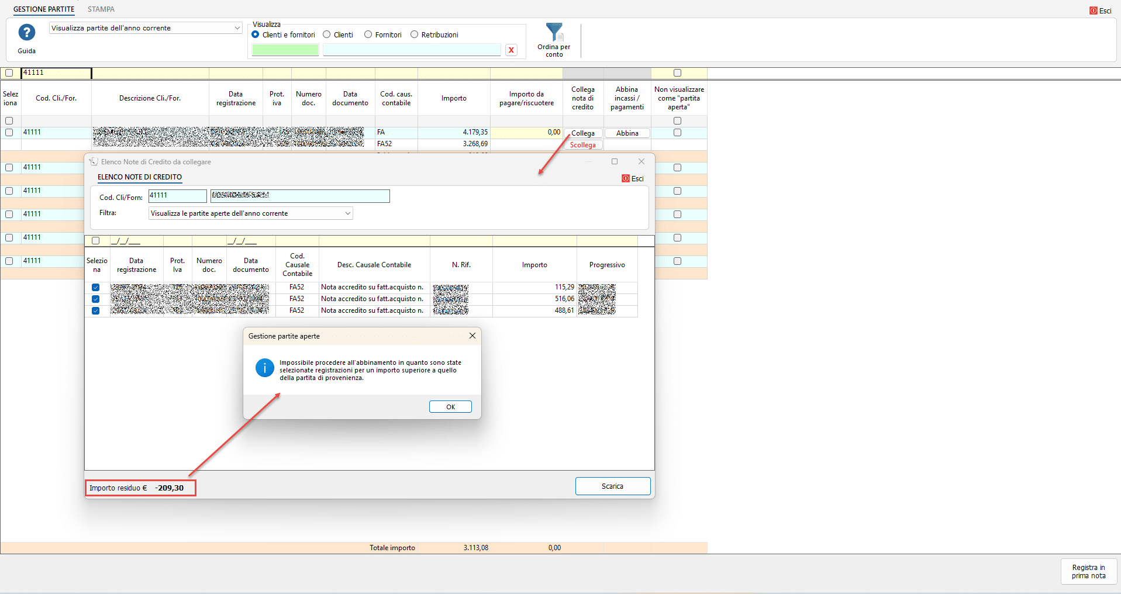Image resolution: width=1121 pixels, height=594 pixels.
Task: Select the GESTIONE PARTITE tab
Action: 44,9
